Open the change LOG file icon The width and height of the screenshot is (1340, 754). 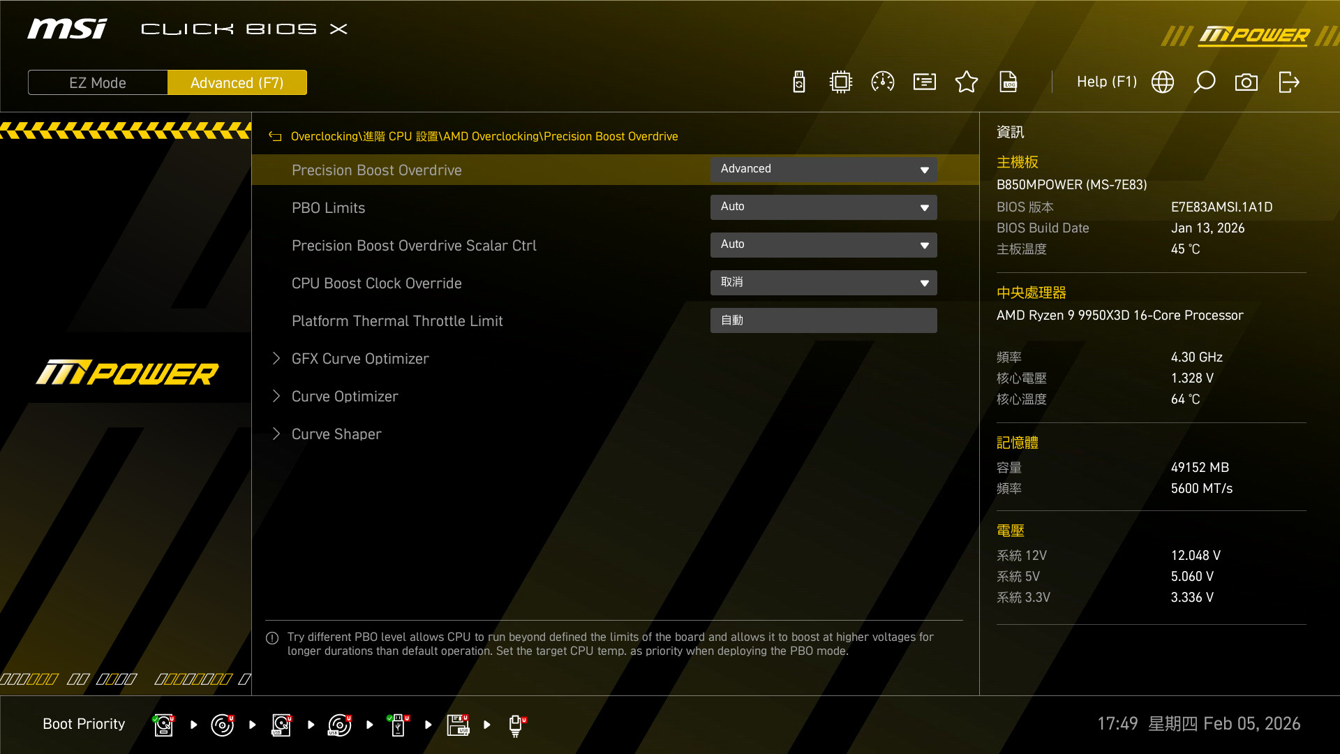(1008, 82)
